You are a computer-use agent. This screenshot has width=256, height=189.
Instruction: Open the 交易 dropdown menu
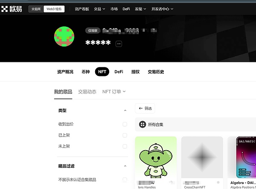click(100, 9)
